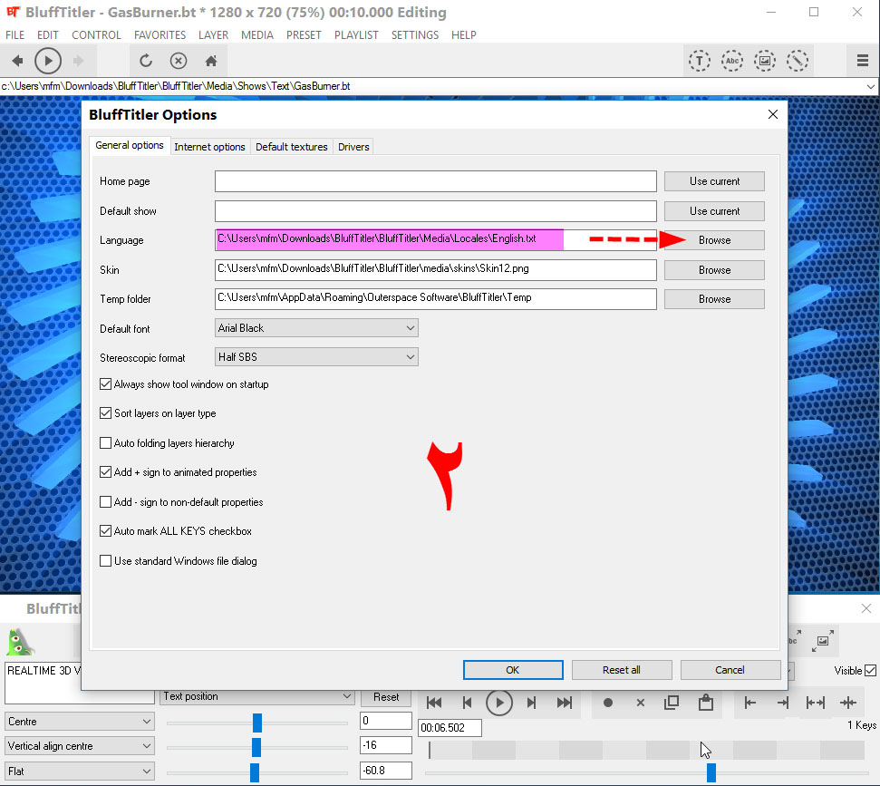Jump to end with the fast-forward icon
The height and width of the screenshot is (786, 880).
[x=564, y=703]
